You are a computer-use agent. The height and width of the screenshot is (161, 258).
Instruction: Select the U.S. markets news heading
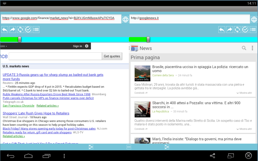(x=16, y=66)
